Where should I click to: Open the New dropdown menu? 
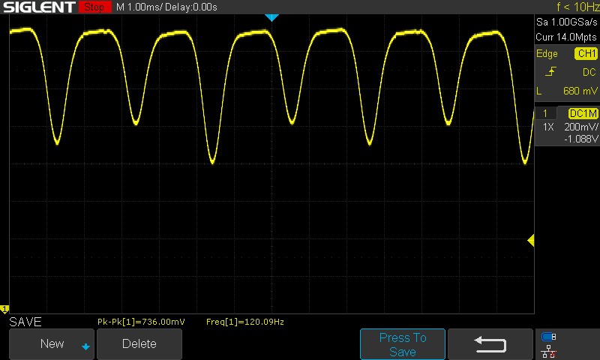tap(52, 344)
